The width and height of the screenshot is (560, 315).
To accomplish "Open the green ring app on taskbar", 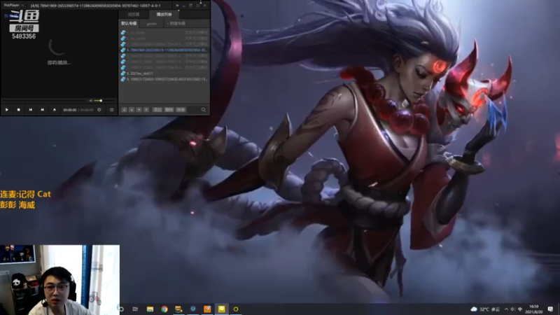I will (x=236, y=309).
